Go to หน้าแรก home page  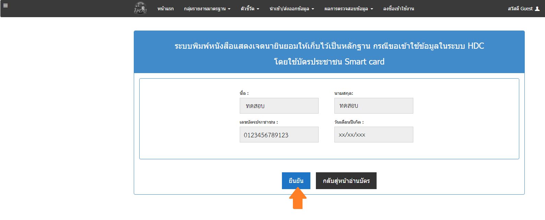[165, 9]
